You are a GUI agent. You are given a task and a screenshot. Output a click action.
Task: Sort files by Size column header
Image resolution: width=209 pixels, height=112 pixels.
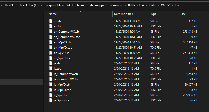tap(183, 14)
